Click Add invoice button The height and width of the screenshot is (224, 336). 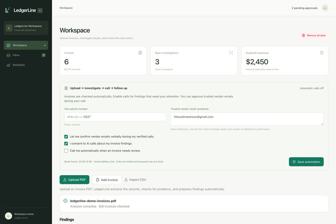click(x=107, y=180)
